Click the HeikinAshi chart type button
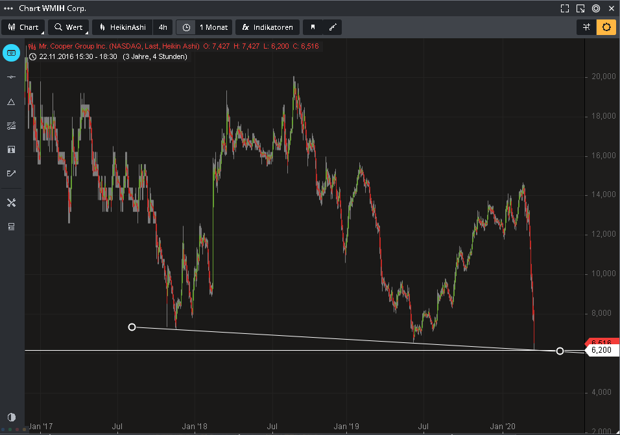This screenshot has height=435, width=620. click(x=122, y=27)
